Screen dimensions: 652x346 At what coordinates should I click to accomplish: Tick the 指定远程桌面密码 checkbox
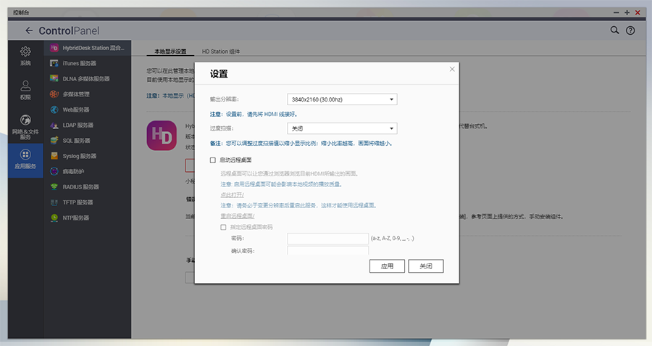click(223, 227)
